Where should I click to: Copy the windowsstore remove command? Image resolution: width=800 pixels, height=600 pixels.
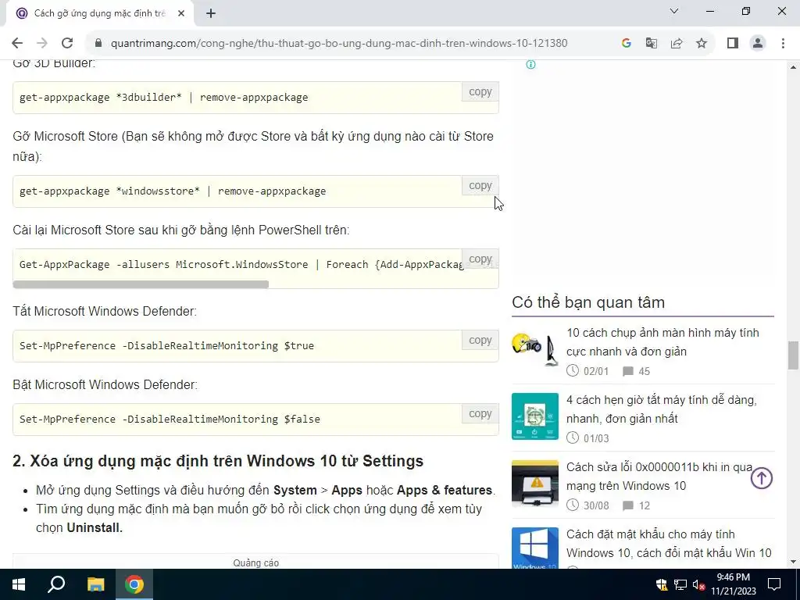point(480,186)
